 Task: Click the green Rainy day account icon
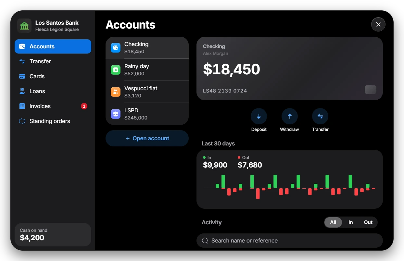point(116,70)
